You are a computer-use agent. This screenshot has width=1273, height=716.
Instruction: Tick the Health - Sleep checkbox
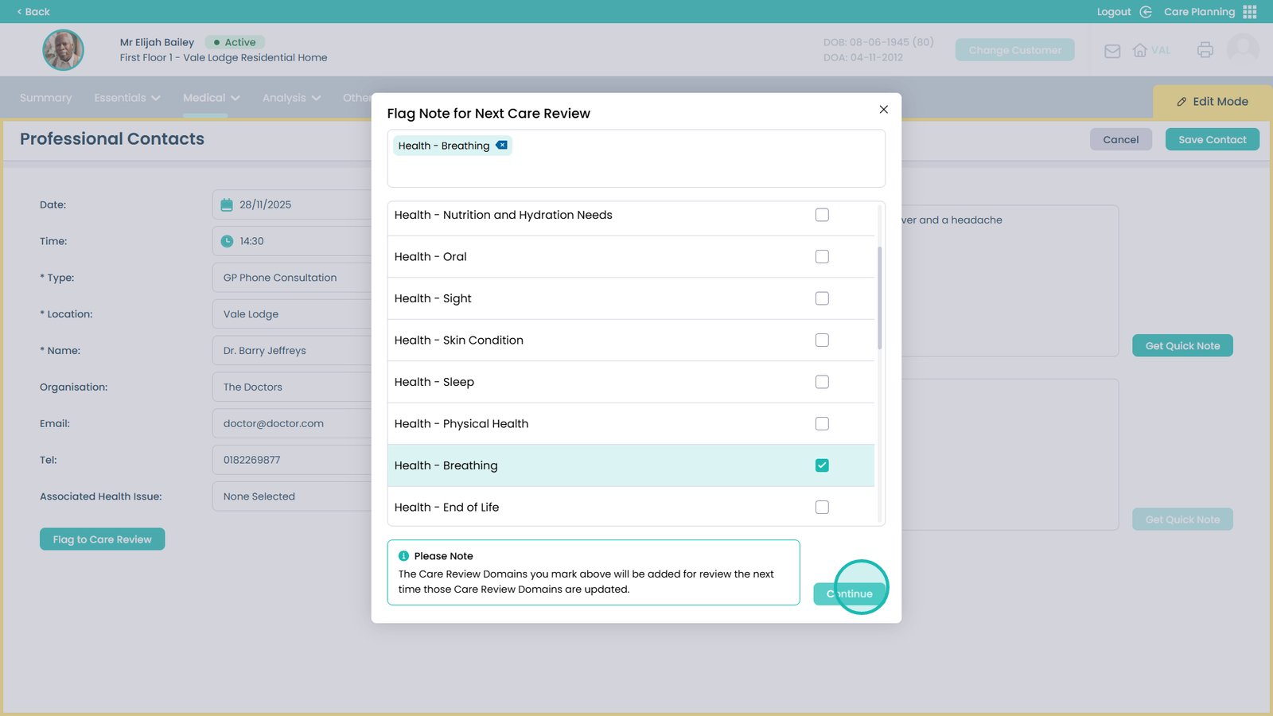pos(822,382)
